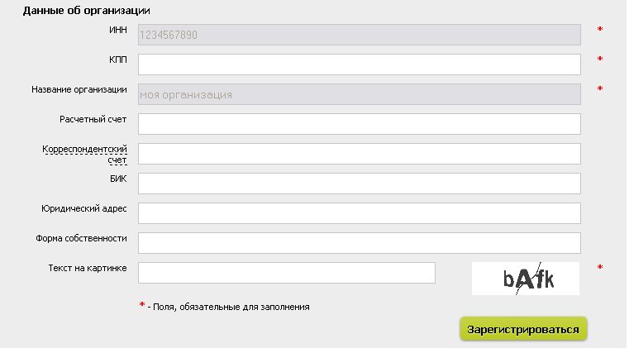Focus the Корреспондентский счет field
This screenshot has width=629, height=353.
(360, 154)
